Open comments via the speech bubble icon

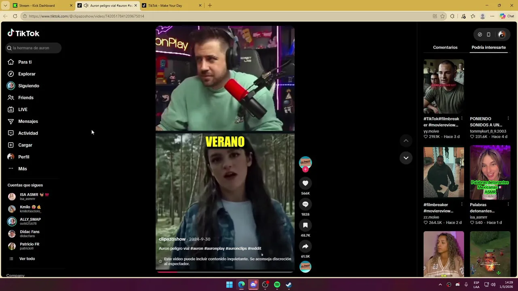point(305,204)
